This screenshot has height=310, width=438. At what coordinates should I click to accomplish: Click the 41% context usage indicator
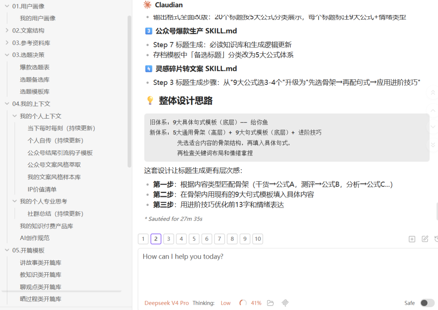256,303
